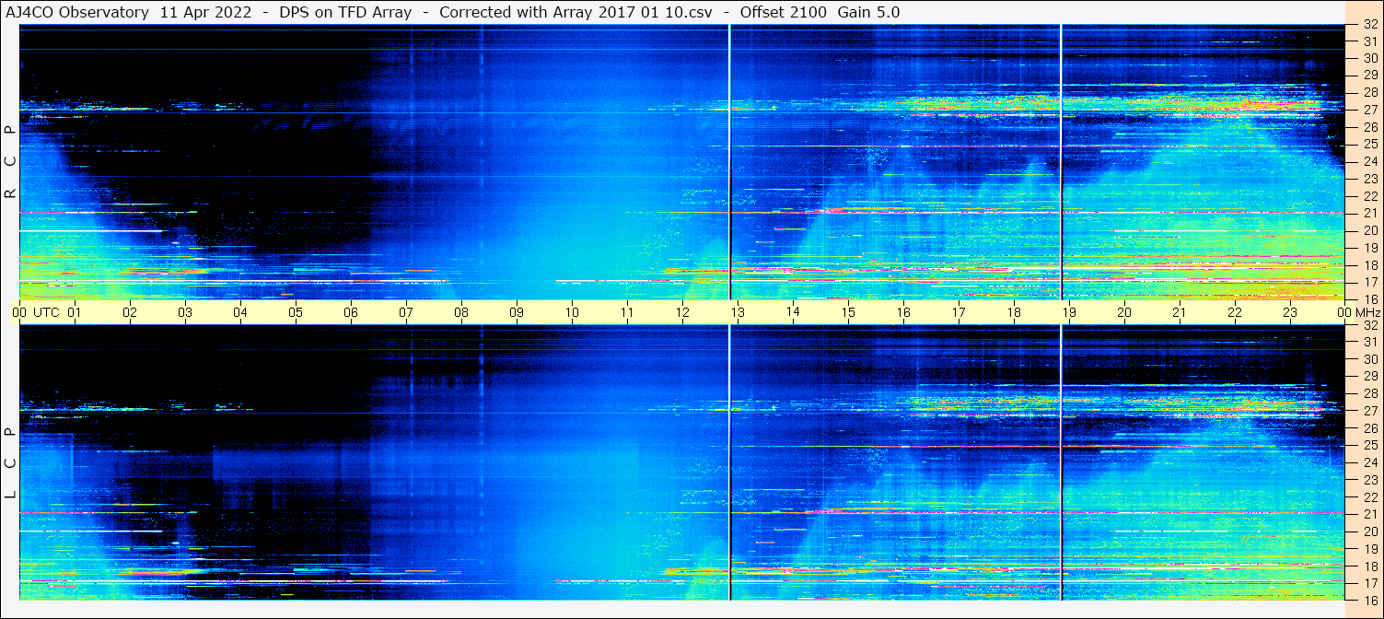Screen dimensions: 1384x619
Task: Click 28 MHz tick of upper RCP scale
Action: pos(1369,92)
